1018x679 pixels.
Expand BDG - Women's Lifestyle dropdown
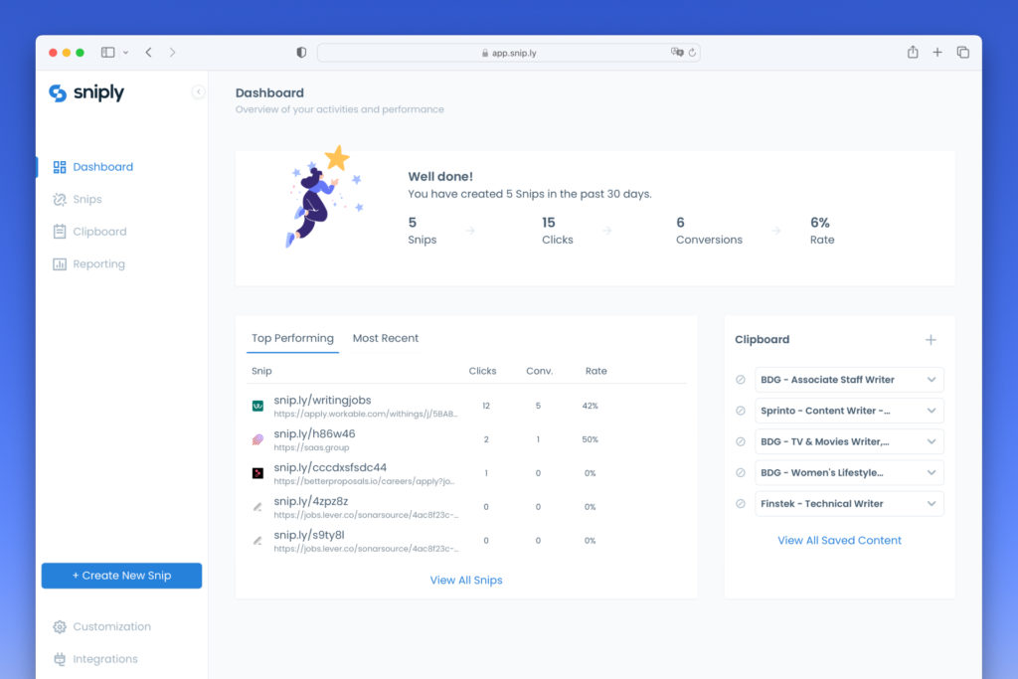[x=932, y=473]
